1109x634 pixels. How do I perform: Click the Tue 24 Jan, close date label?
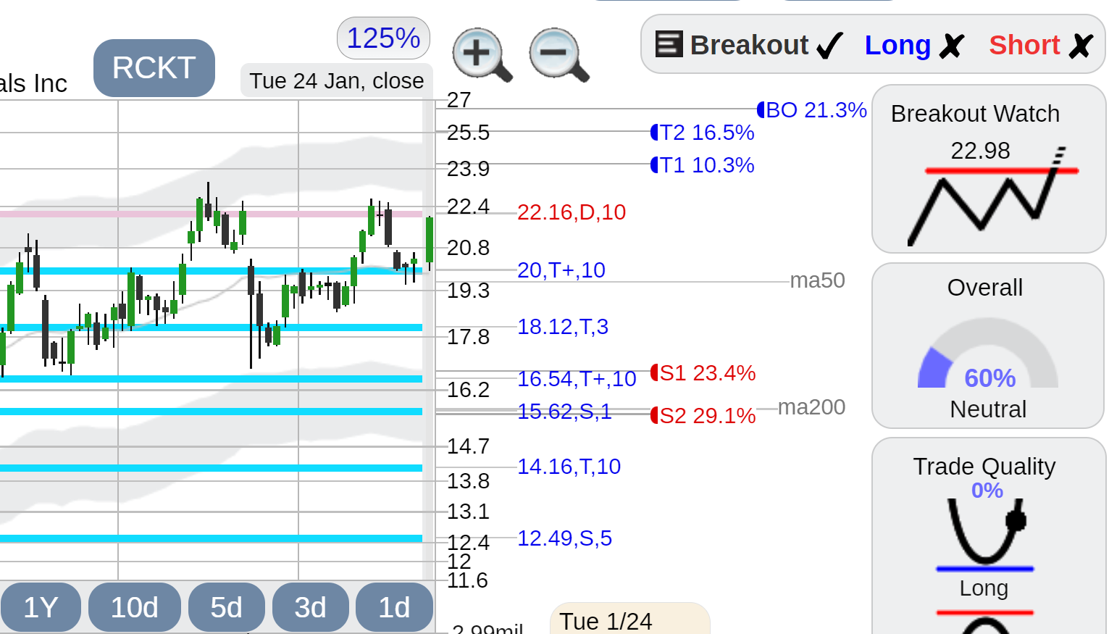[337, 80]
